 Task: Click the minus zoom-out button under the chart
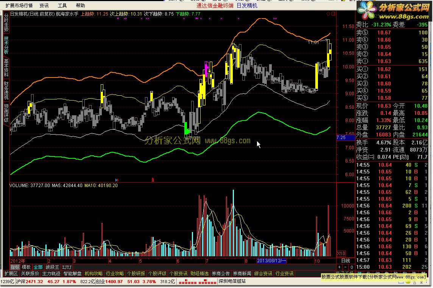(x=345, y=267)
